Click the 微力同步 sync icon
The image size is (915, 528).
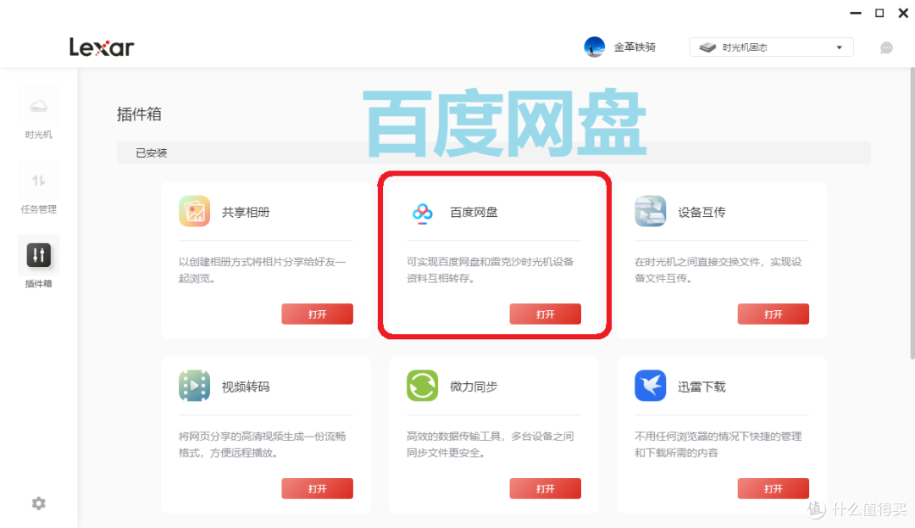click(x=423, y=386)
